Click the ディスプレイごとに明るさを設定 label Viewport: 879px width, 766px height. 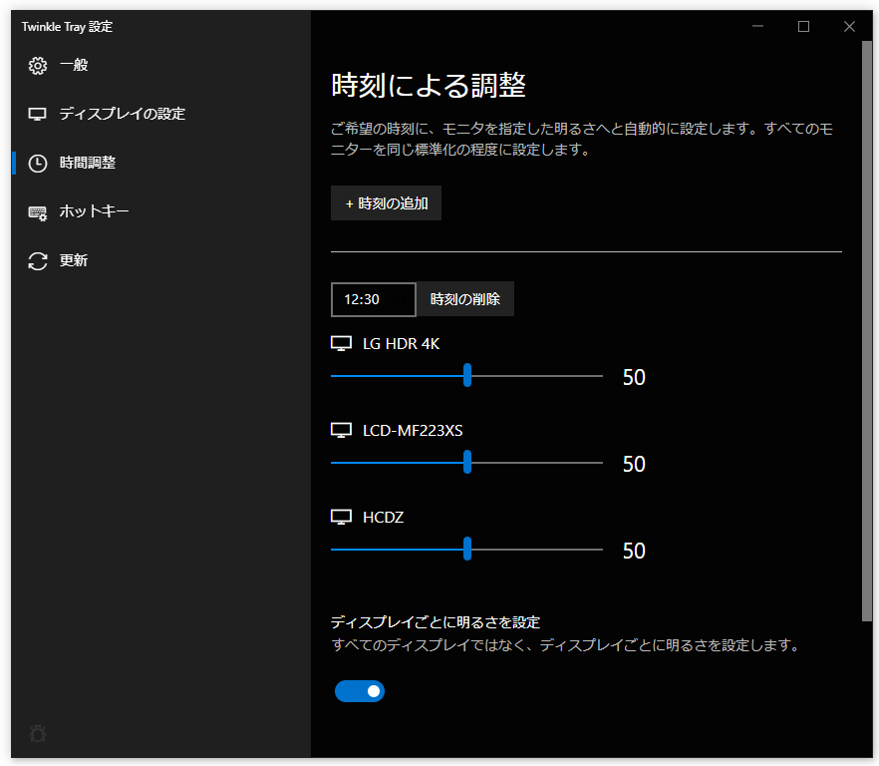pyautogui.click(x=435, y=622)
